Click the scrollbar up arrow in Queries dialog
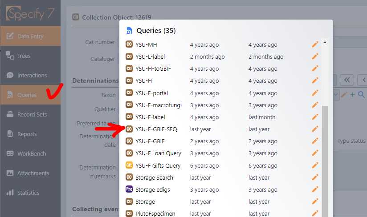 [x=325, y=42]
